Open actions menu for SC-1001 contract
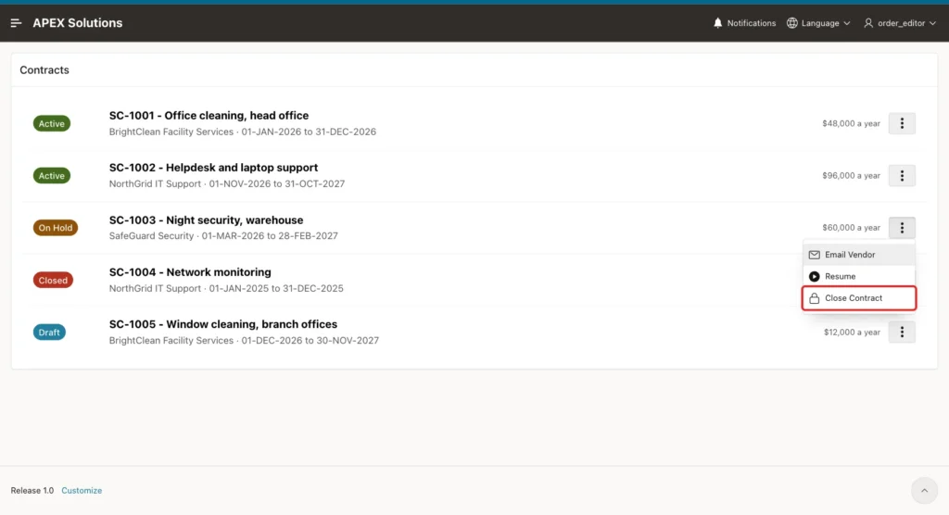Viewport: 949px width, 515px height. 902,123
